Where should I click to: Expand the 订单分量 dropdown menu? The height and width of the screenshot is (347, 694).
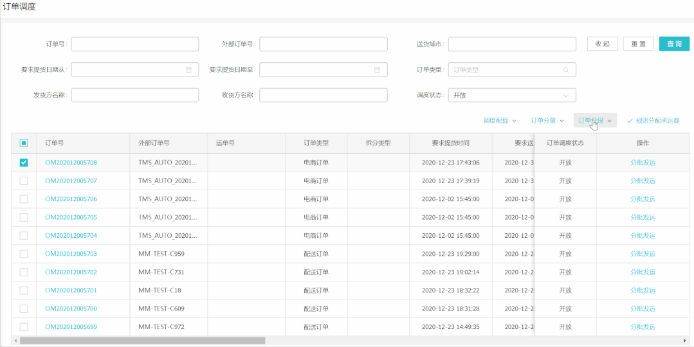pyautogui.click(x=547, y=121)
